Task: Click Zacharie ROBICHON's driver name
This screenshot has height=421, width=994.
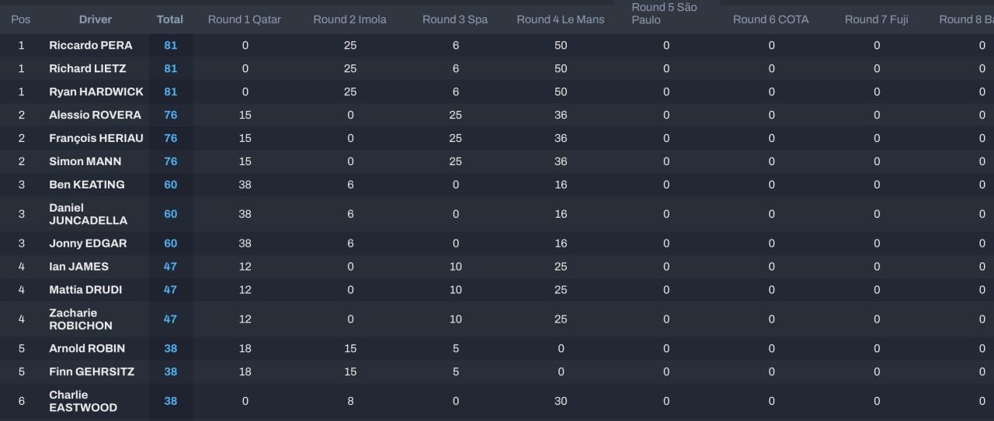Action: (81, 319)
